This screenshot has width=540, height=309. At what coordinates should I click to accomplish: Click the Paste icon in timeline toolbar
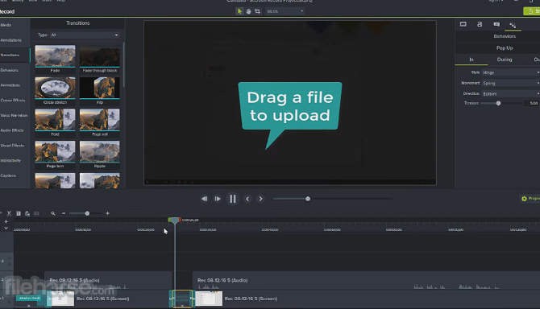click(x=27, y=213)
